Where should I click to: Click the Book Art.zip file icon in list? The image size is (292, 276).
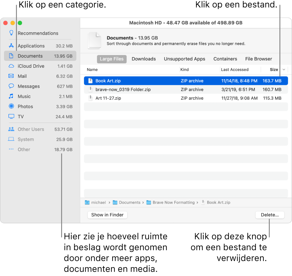pyautogui.click(x=91, y=81)
